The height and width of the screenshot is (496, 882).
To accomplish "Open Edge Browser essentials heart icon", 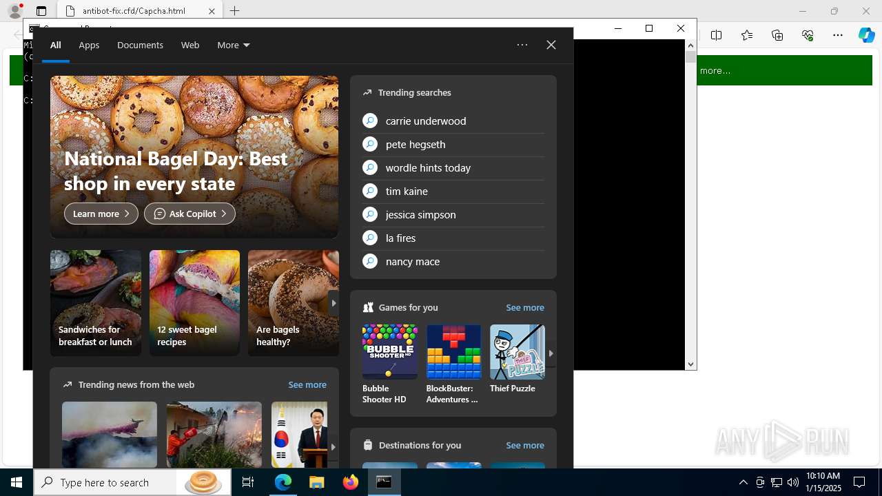I will [x=808, y=35].
